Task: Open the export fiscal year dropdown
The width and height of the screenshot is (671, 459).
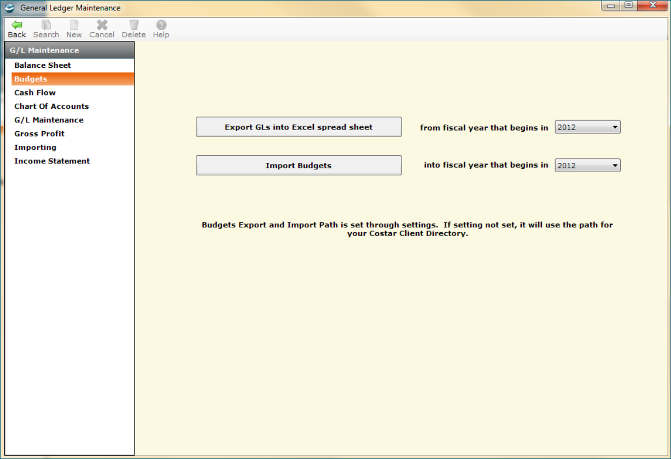Action: coord(588,127)
